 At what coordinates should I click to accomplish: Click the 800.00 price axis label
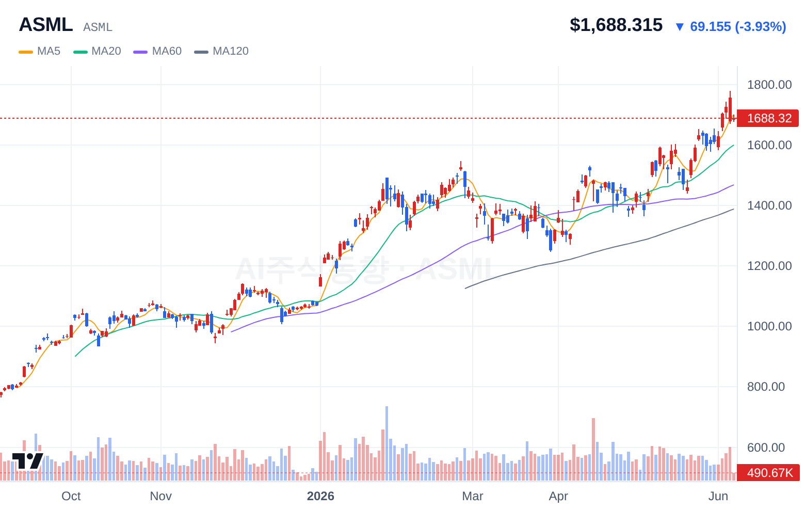tap(766, 387)
